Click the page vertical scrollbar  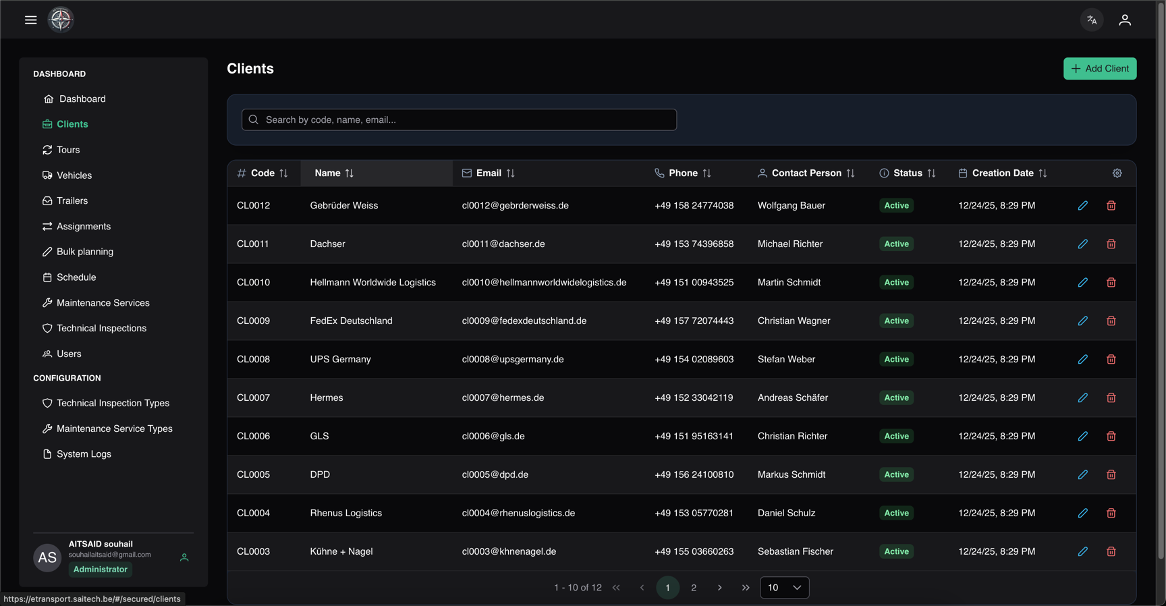[x=1161, y=280]
